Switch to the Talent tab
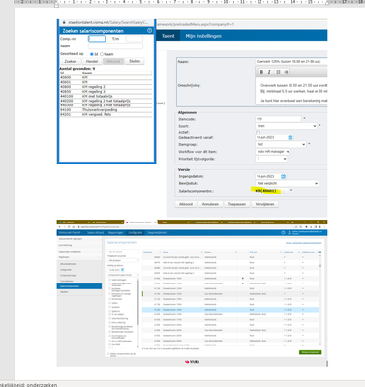 tap(168, 36)
